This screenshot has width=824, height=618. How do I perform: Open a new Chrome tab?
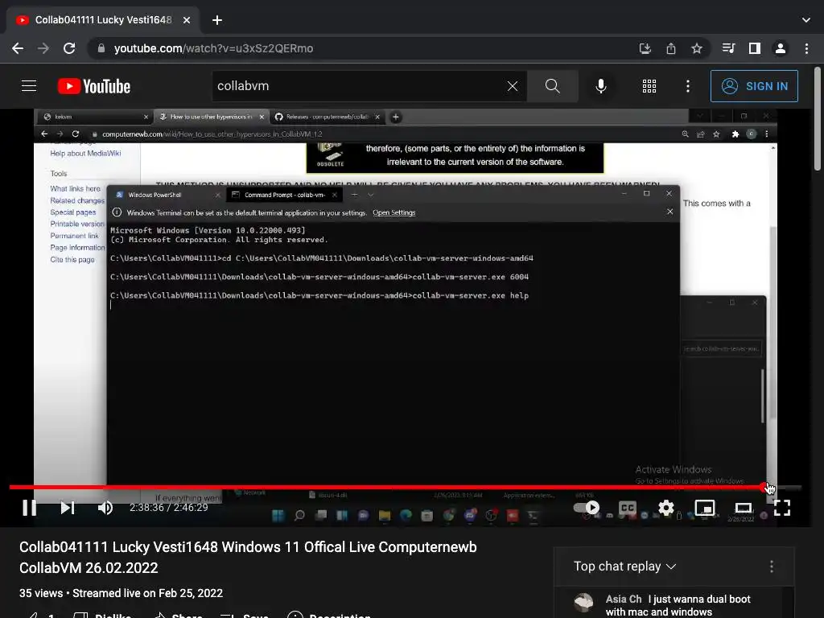click(217, 20)
